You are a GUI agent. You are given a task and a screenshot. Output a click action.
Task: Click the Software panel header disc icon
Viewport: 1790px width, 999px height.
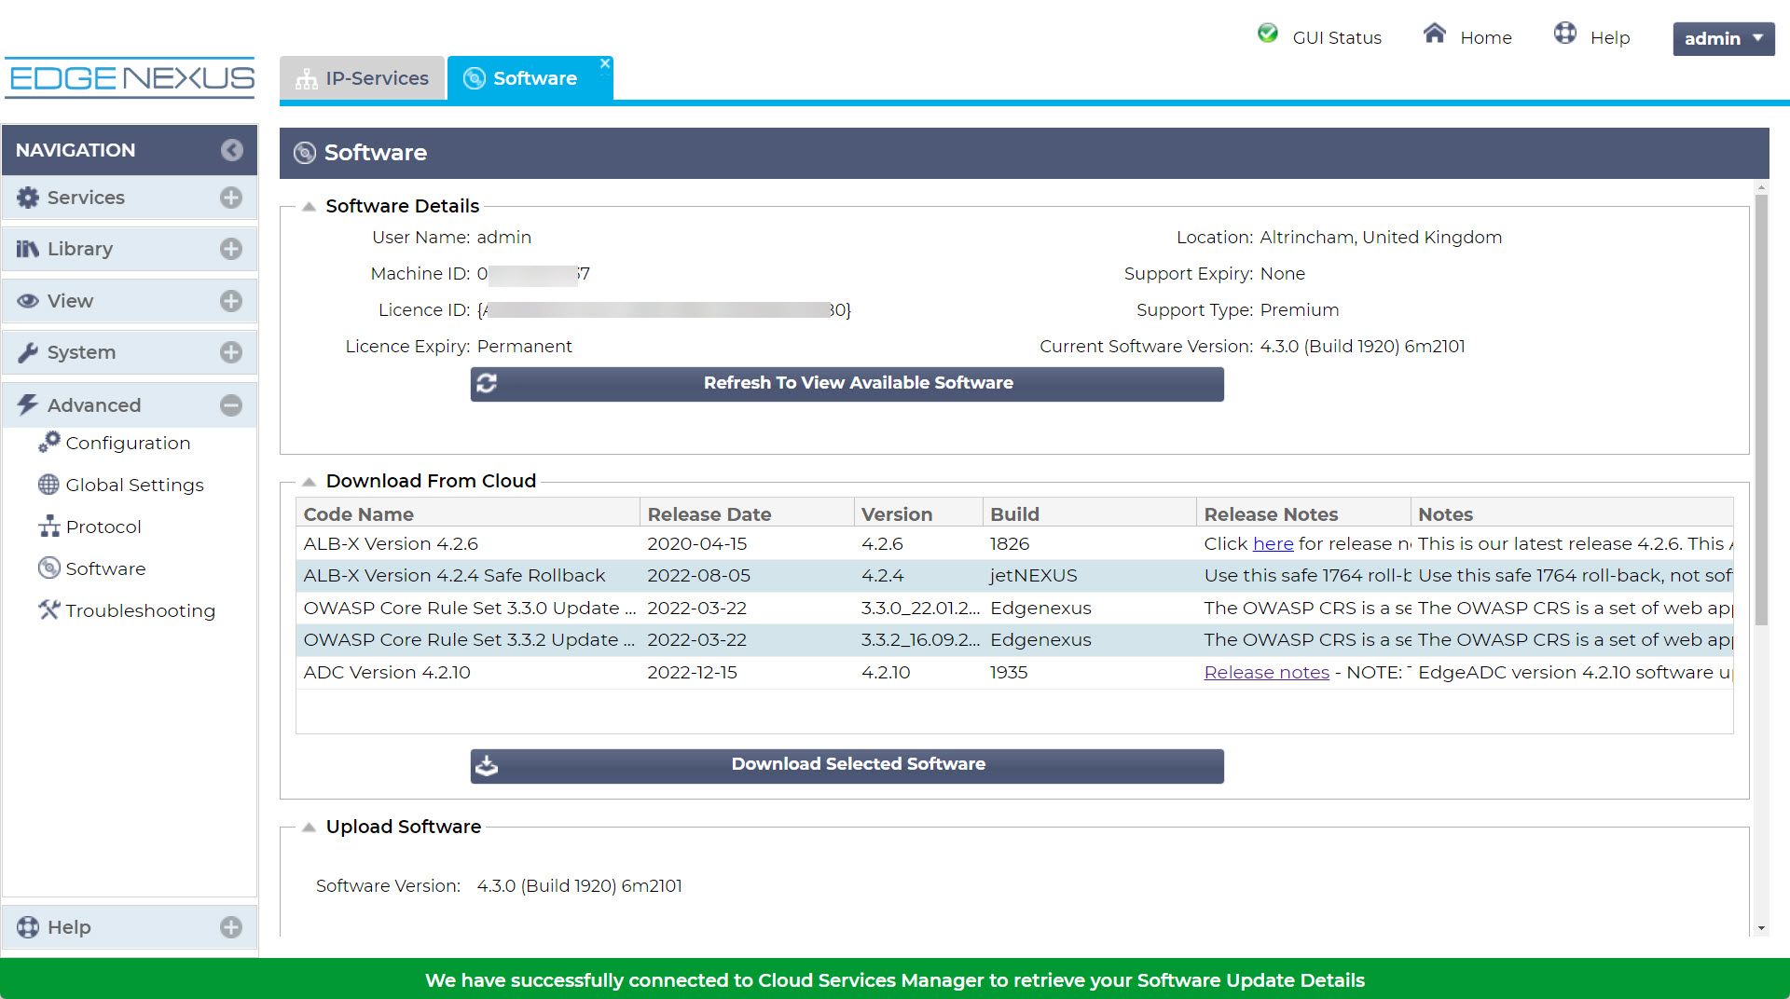(305, 153)
